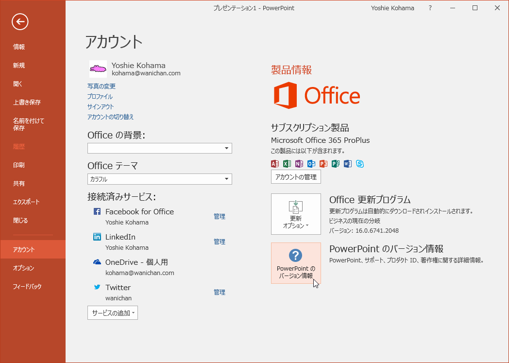509x363 pixels.
Task: Click 管理 link for Twitter
Action: click(220, 292)
